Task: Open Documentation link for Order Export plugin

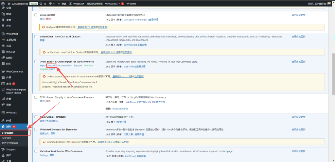Action: coord(64,66)
